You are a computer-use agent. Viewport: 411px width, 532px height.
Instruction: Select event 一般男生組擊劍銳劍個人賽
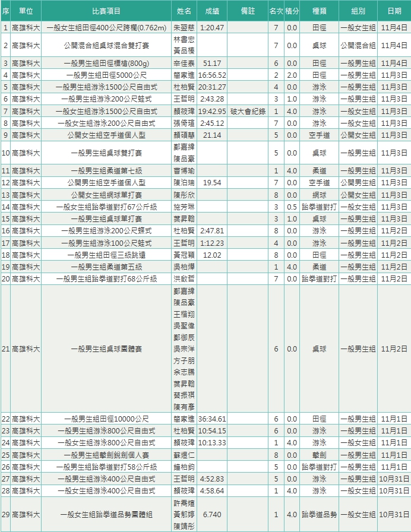[x=106, y=455]
